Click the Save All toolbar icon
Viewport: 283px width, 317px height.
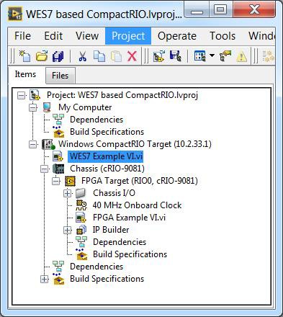point(58,56)
